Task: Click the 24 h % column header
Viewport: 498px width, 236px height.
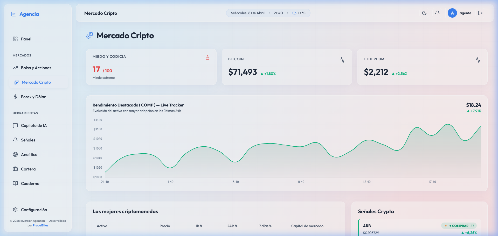Action: (x=232, y=226)
